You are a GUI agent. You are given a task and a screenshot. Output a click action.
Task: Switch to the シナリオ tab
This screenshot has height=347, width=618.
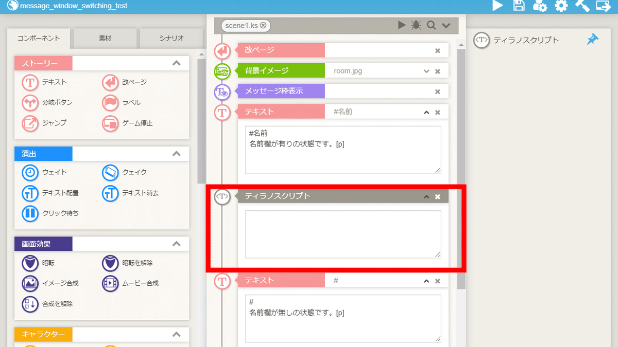(x=171, y=39)
